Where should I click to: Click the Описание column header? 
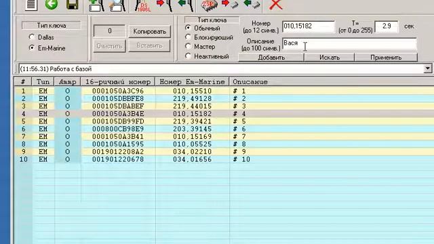click(250, 82)
